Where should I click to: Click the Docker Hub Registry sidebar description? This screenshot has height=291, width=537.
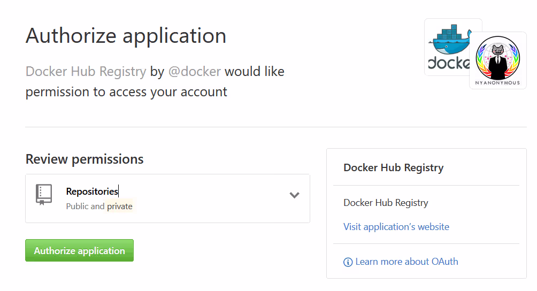(386, 203)
